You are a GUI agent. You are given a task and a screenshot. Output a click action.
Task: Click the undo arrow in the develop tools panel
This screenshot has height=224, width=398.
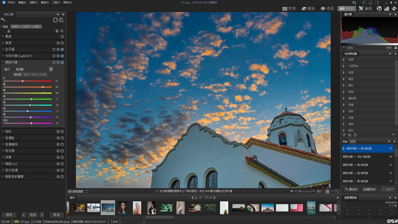[x=3, y=20]
